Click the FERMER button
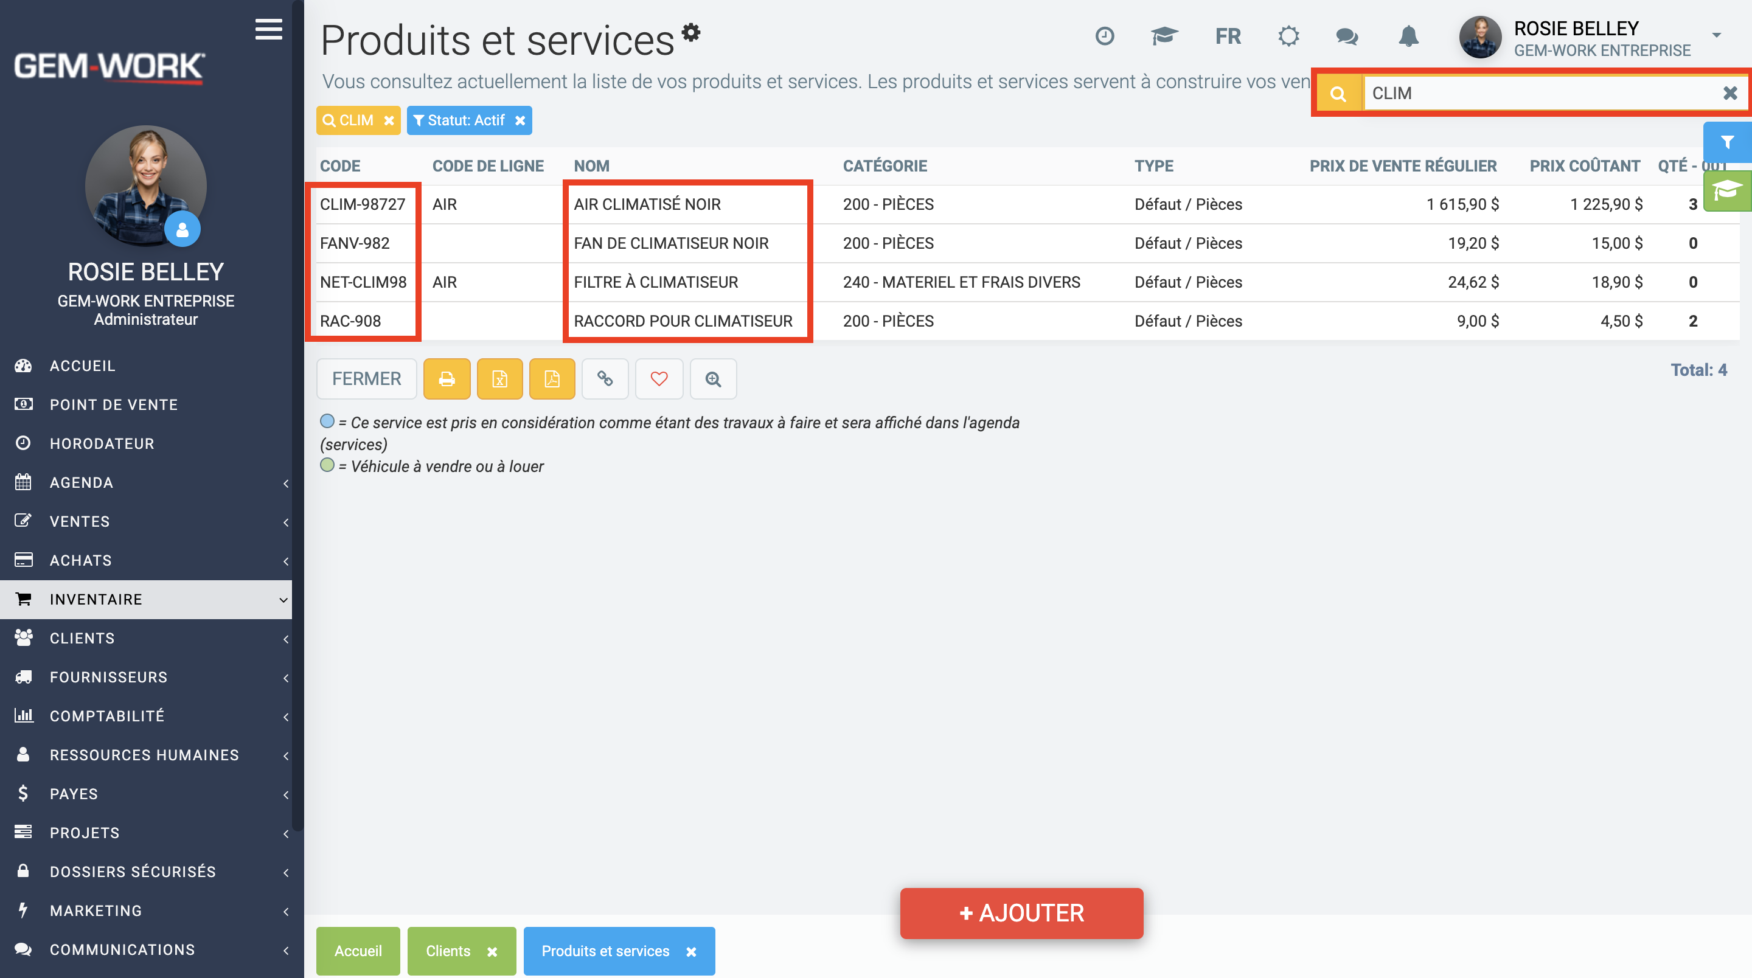The height and width of the screenshot is (978, 1752). 367,379
